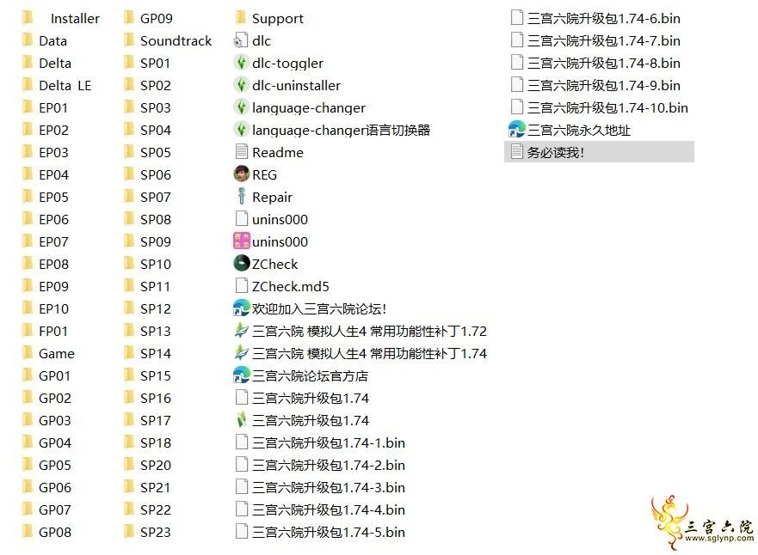
Task: Select the EP05 folder name
Action: 53,197
